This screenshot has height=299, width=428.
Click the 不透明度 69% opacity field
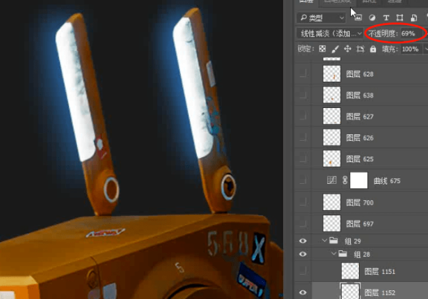click(x=408, y=34)
